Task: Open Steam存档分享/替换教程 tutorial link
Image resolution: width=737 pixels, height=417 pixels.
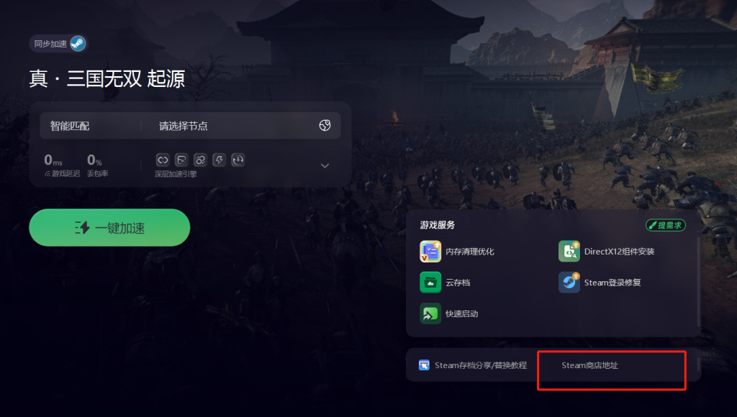Action: (x=472, y=365)
